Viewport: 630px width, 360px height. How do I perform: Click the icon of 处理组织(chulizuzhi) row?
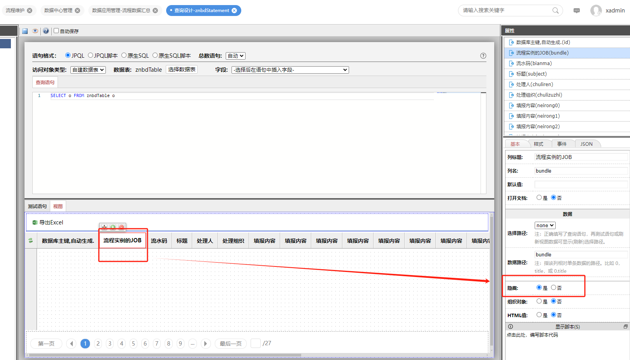pos(512,95)
